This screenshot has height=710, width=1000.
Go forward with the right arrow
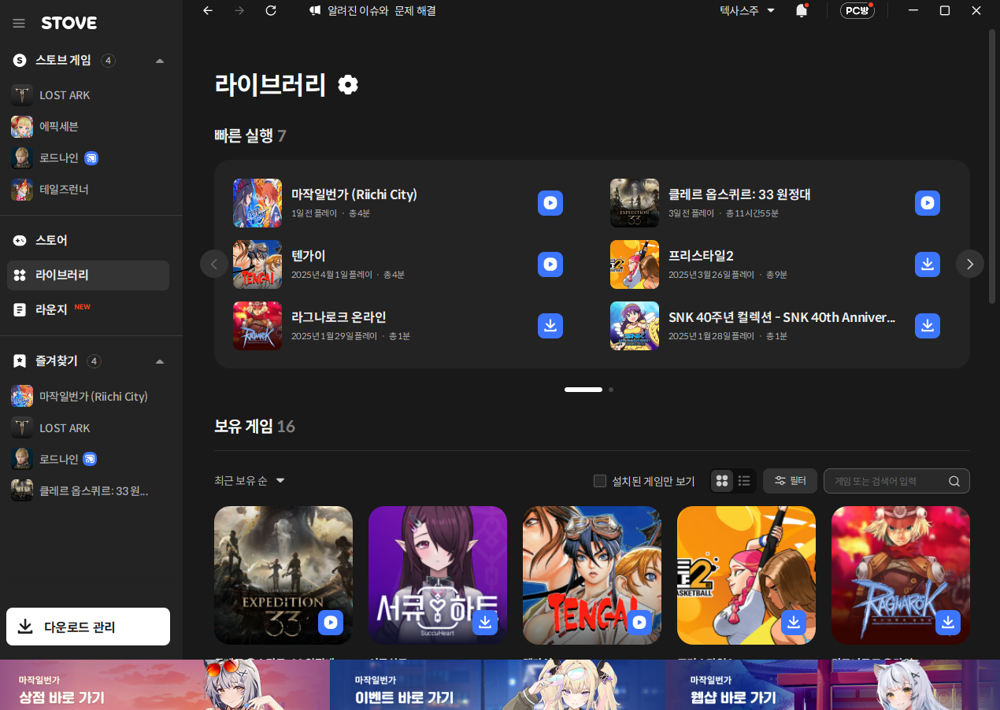pyautogui.click(x=239, y=10)
